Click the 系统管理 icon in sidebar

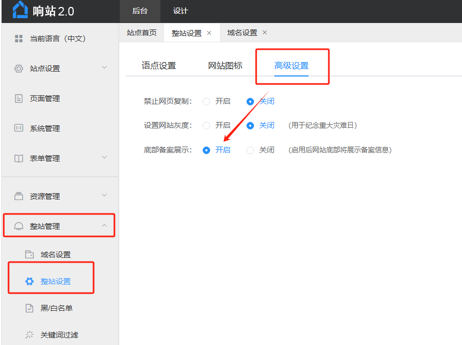click(19, 128)
